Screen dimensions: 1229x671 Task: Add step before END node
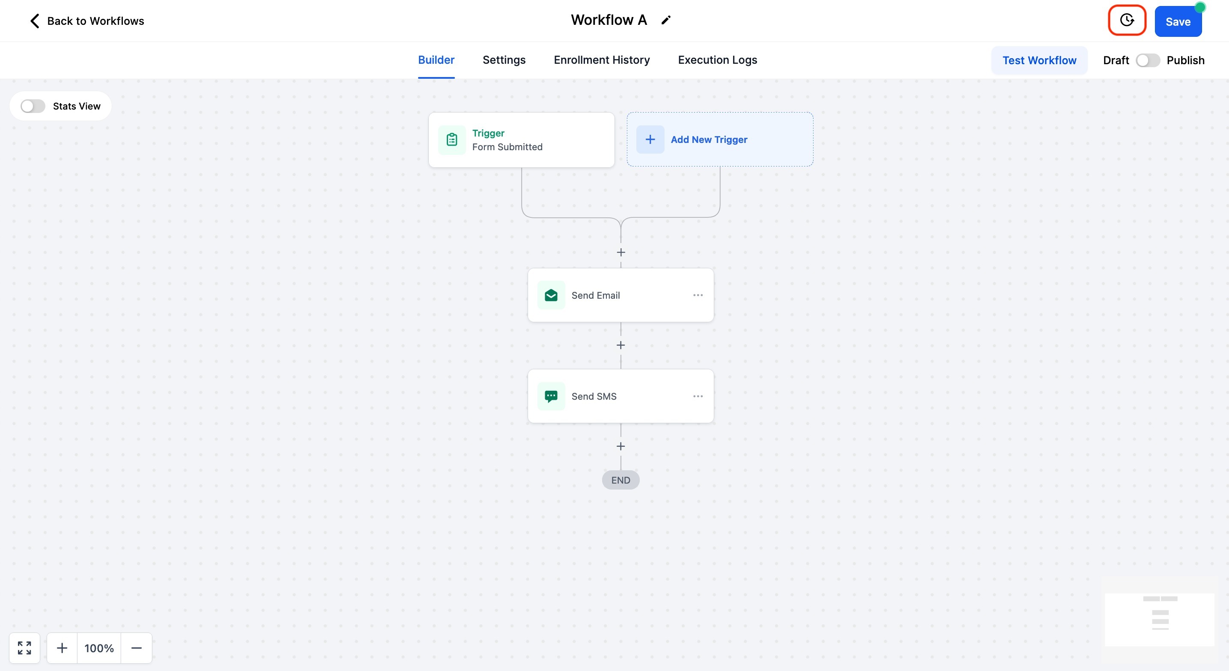coord(620,446)
